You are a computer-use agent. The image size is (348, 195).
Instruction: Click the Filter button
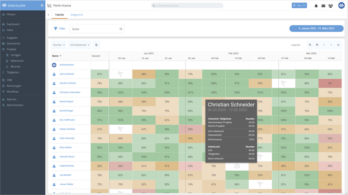60,29
